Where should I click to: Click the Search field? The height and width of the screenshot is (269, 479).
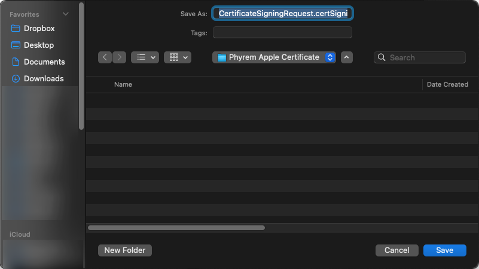coord(426,57)
